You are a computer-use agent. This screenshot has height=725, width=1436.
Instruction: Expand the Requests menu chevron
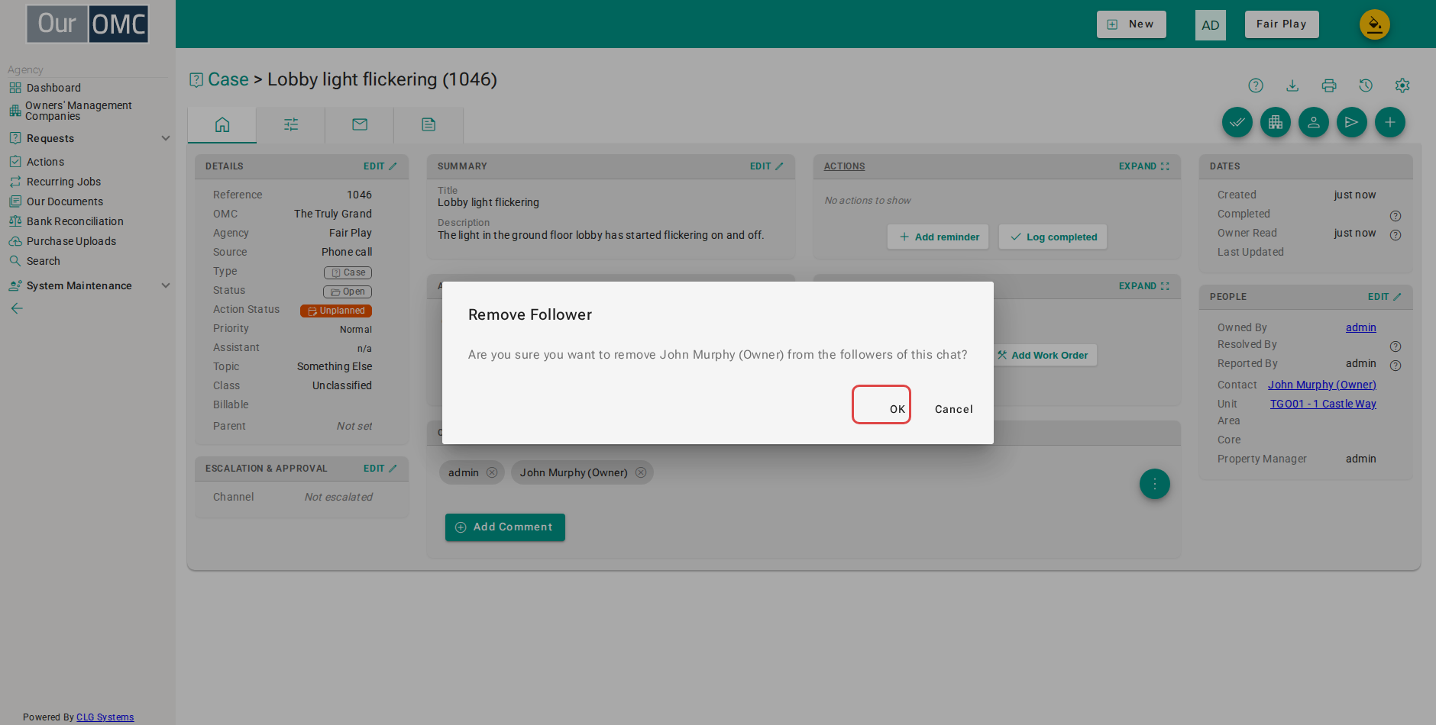[166, 138]
